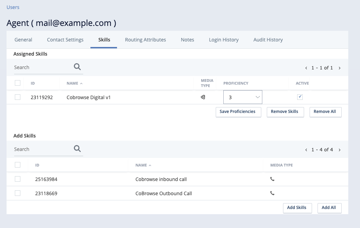
Task: Follow the Users breadcrumb link
Action: pyautogui.click(x=13, y=7)
